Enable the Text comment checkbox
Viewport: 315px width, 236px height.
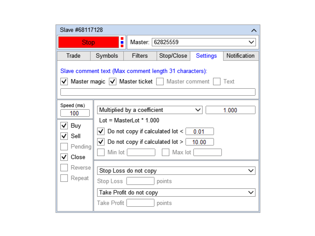coord(217,81)
